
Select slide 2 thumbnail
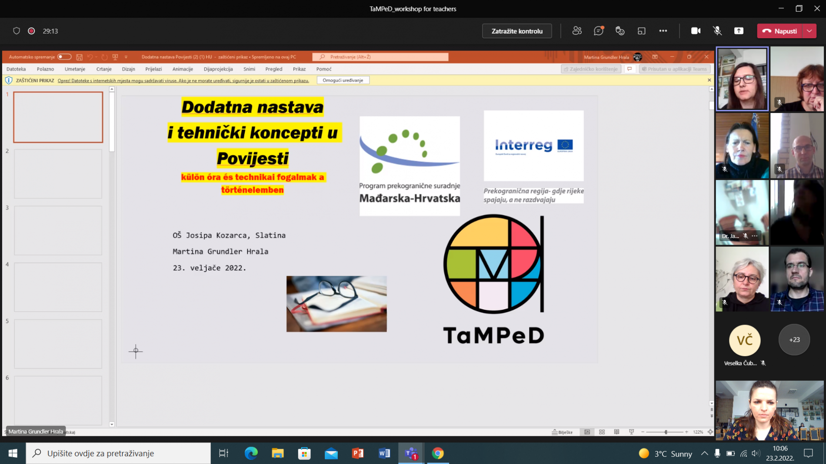58,174
